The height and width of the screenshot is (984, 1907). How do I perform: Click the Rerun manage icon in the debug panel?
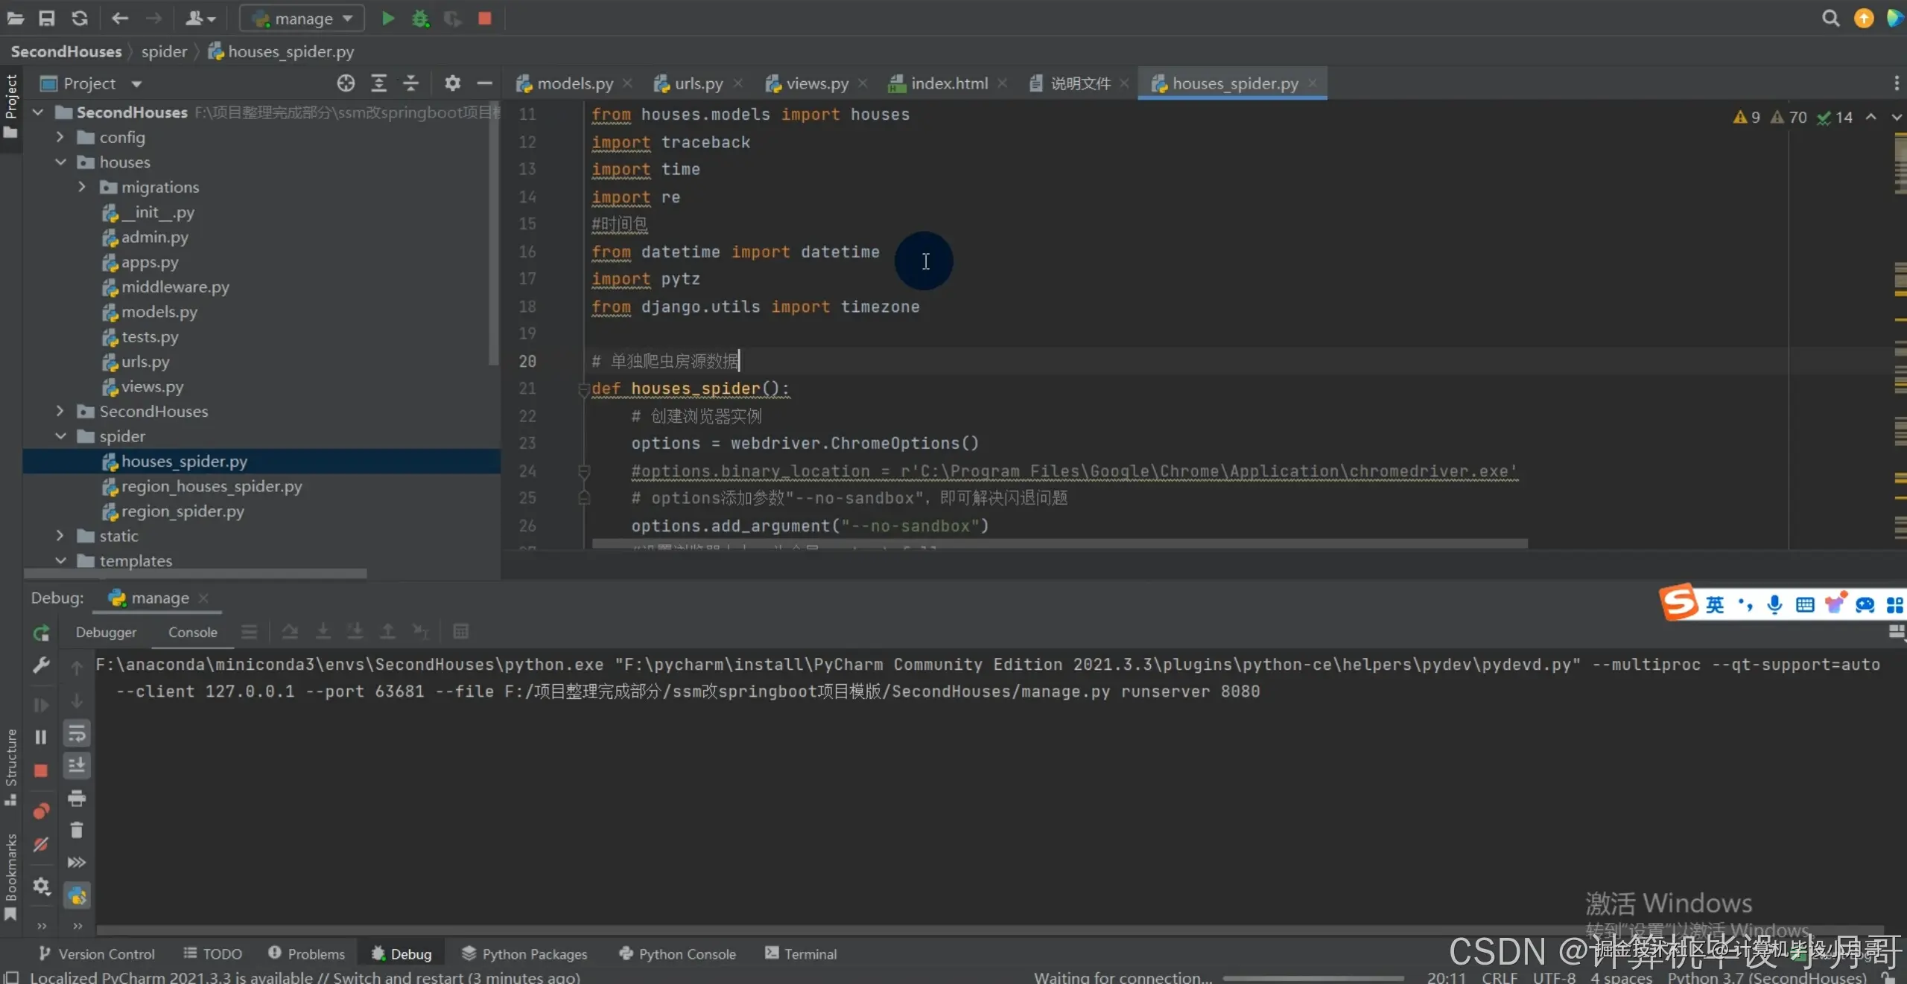tap(41, 633)
